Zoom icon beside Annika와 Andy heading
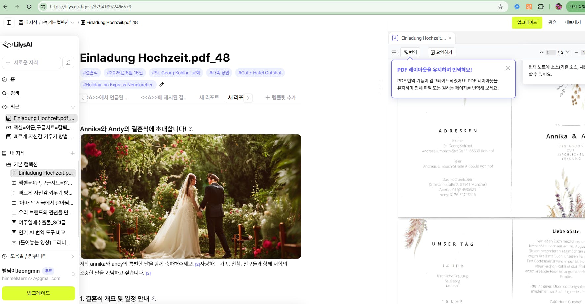The height and width of the screenshot is (304, 585). (x=191, y=129)
